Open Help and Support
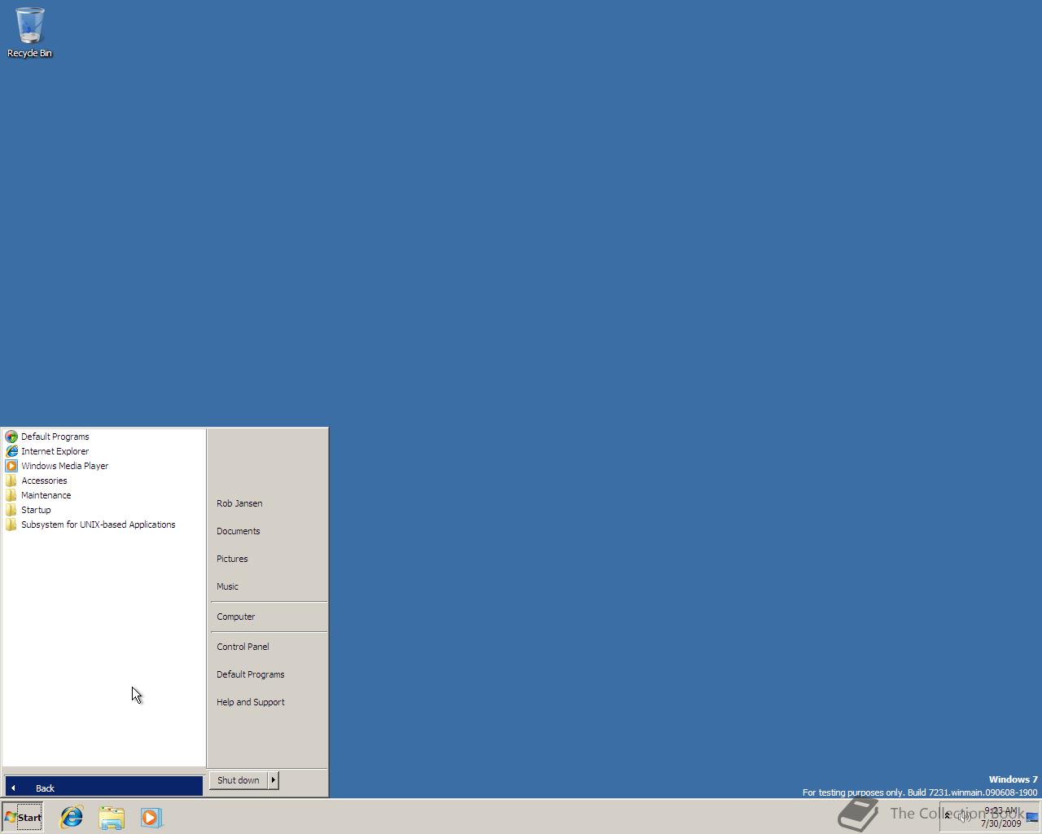The height and width of the screenshot is (834, 1042). click(x=250, y=701)
